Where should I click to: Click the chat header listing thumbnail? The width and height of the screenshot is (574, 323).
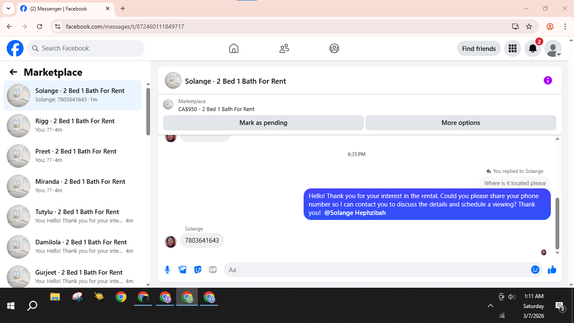173,80
